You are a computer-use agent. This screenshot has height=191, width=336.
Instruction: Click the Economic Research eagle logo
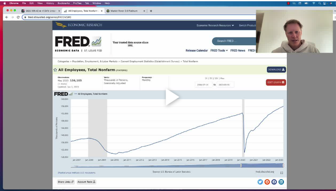[61, 25]
